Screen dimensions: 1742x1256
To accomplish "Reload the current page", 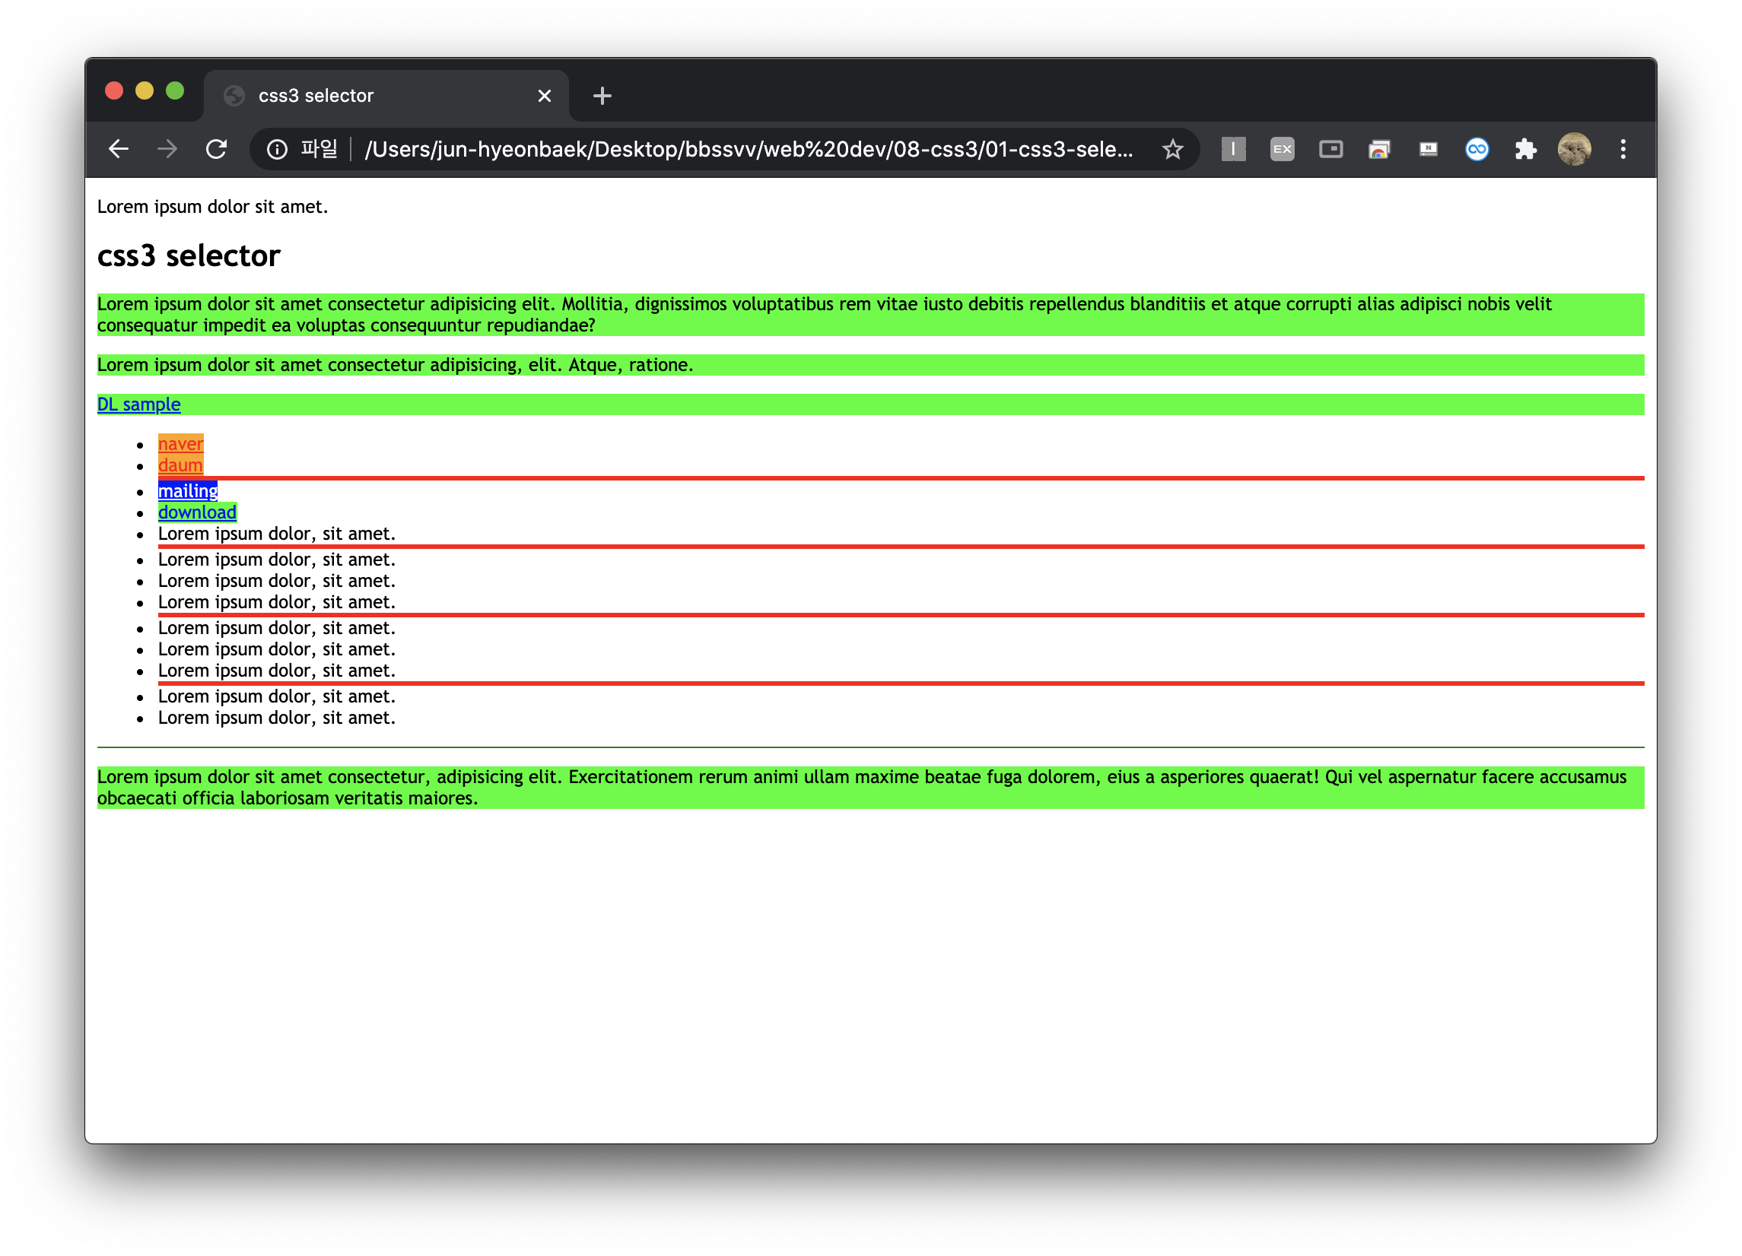I will pyautogui.click(x=217, y=149).
